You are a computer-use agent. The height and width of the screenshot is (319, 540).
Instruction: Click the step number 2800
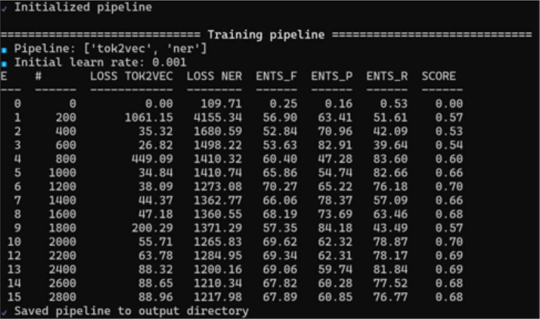click(x=62, y=297)
